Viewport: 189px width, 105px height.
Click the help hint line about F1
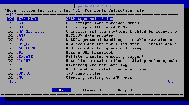75,10
